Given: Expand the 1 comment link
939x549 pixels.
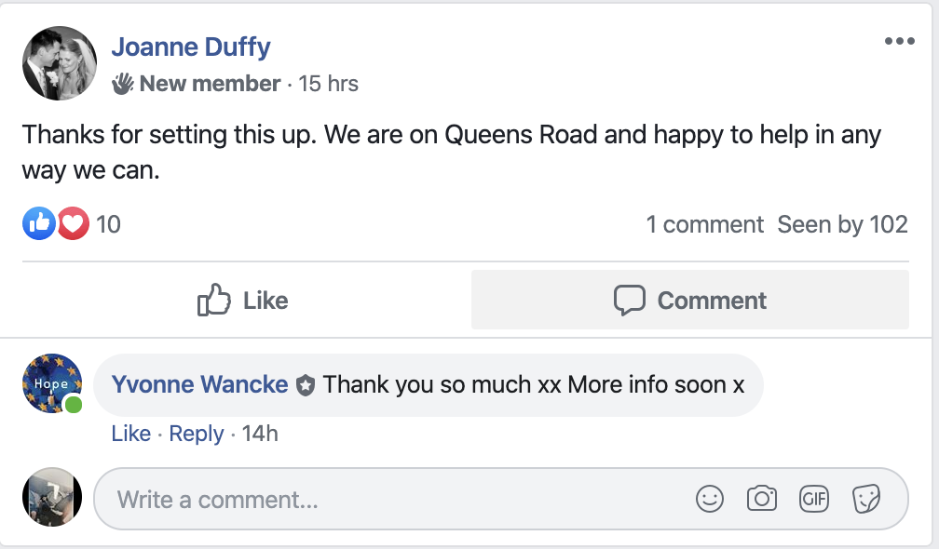Looking at the screenshot, I should (x=704, y=224).
